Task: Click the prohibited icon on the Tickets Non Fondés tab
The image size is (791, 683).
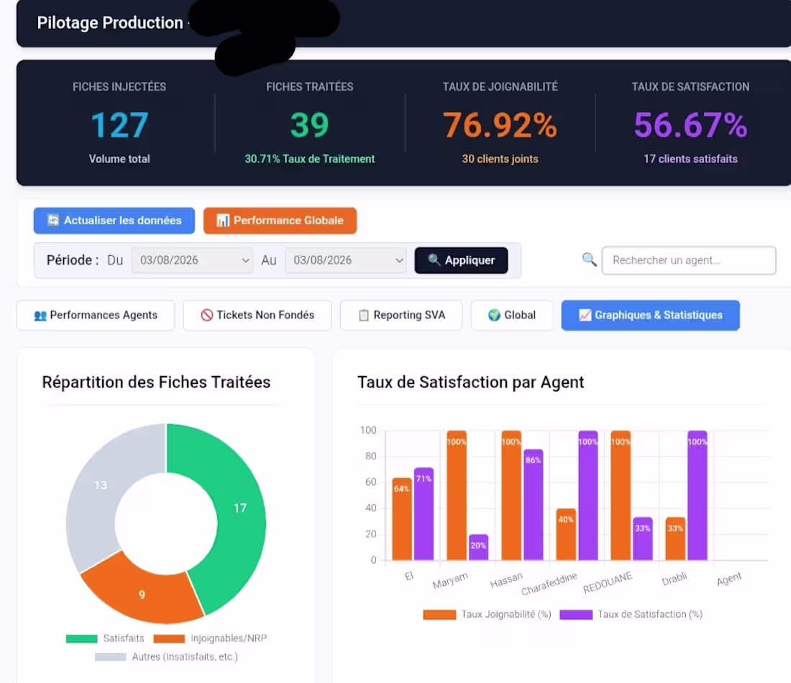Action: click(207, 316)
